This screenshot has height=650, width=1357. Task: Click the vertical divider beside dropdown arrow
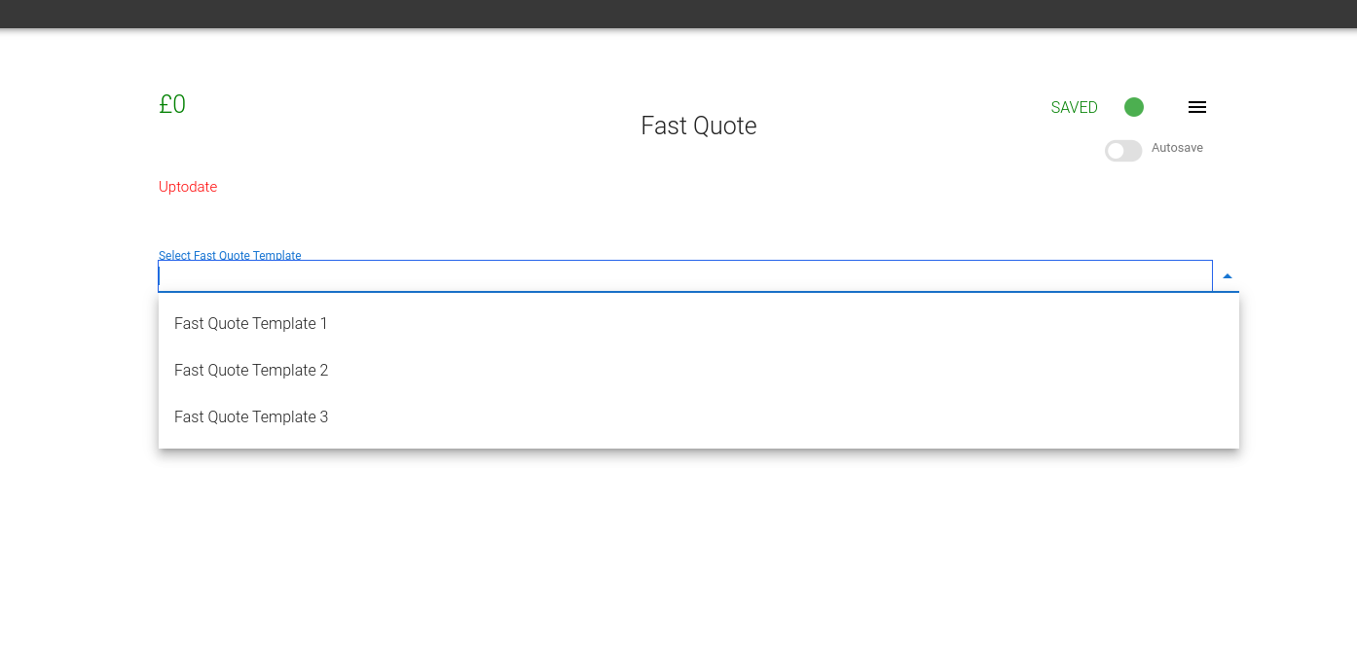click(1213, 276)
